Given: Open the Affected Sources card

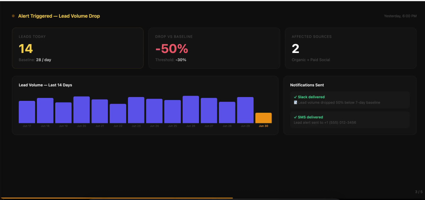Looking at the screenshot, I should click(351, 48).
